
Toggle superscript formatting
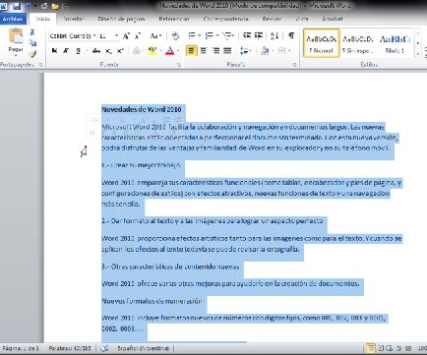click(x=120, y=51)
